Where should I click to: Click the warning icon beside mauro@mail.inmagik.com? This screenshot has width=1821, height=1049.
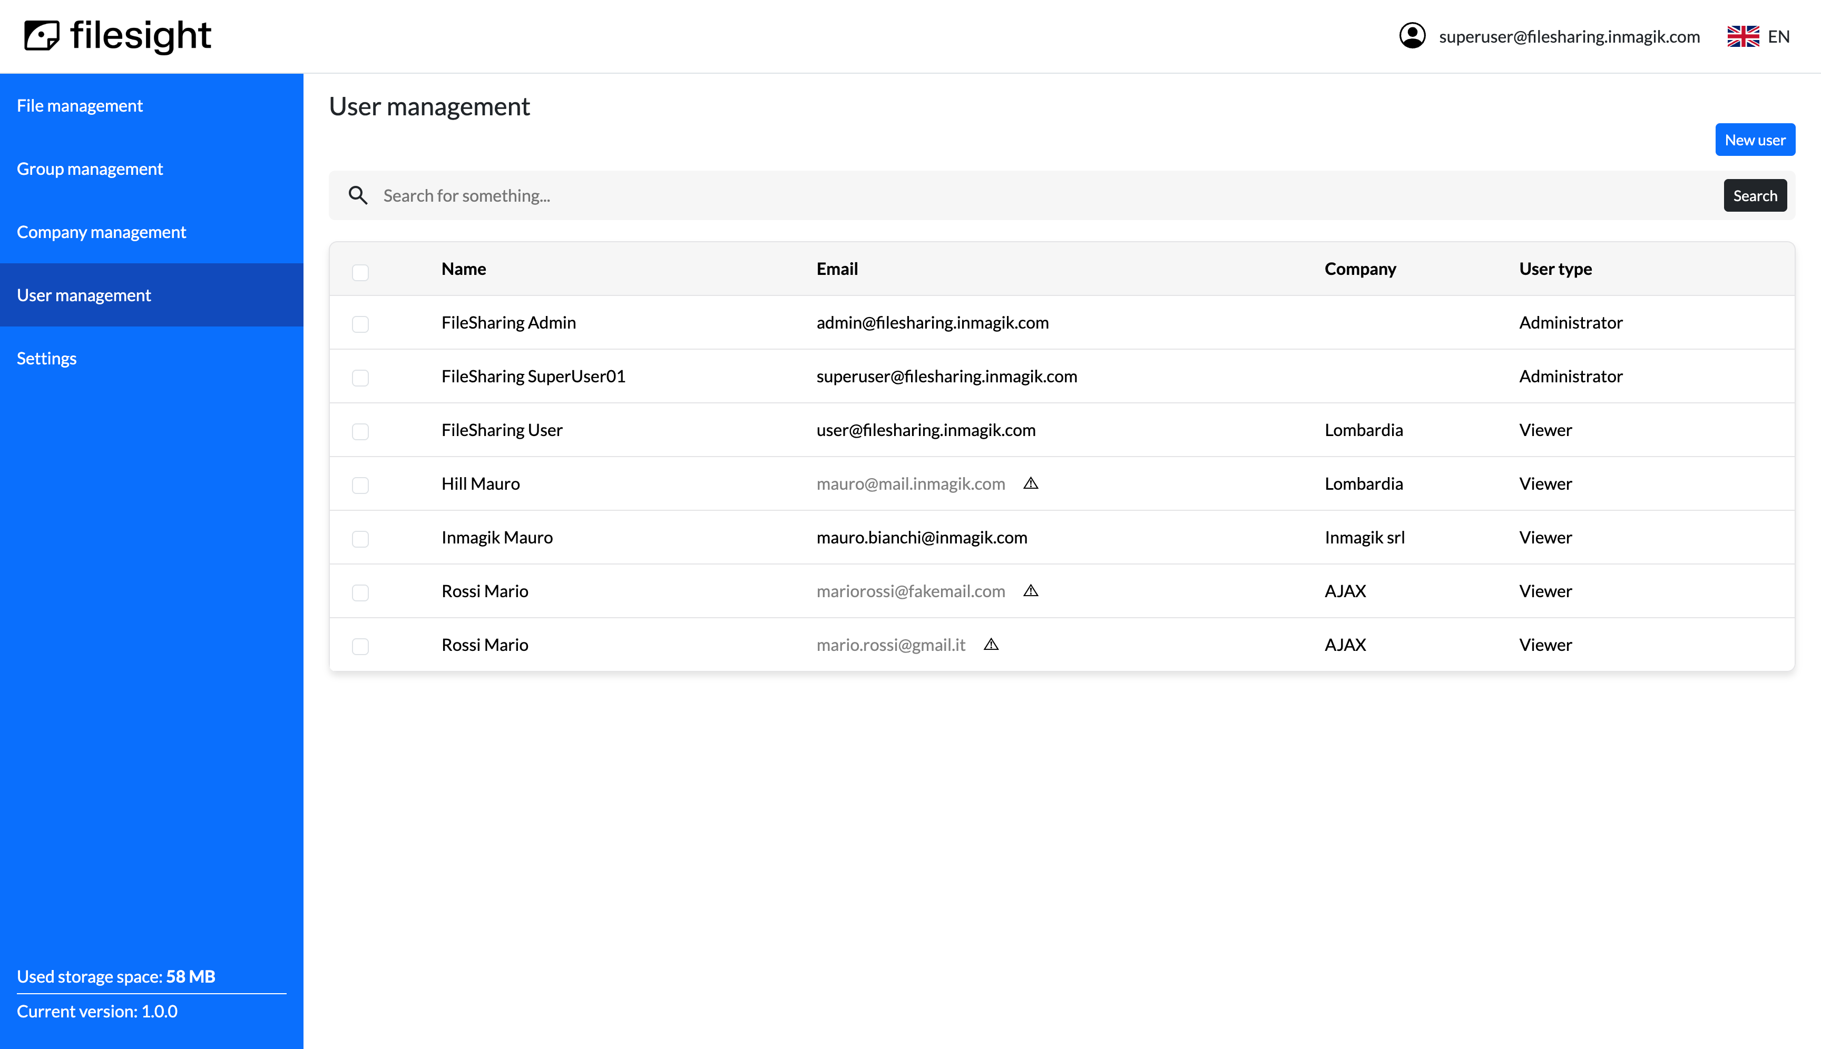point(1031,483)
